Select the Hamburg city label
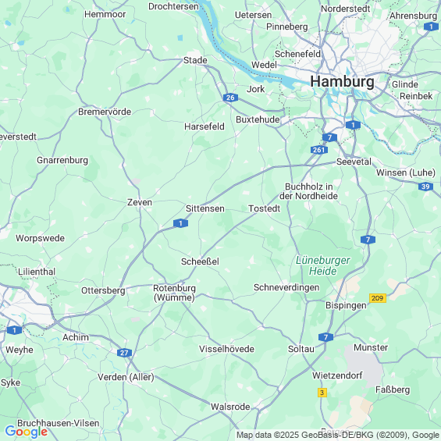The width and height of the screenshot is (441, 441). (x=342, y=82)
